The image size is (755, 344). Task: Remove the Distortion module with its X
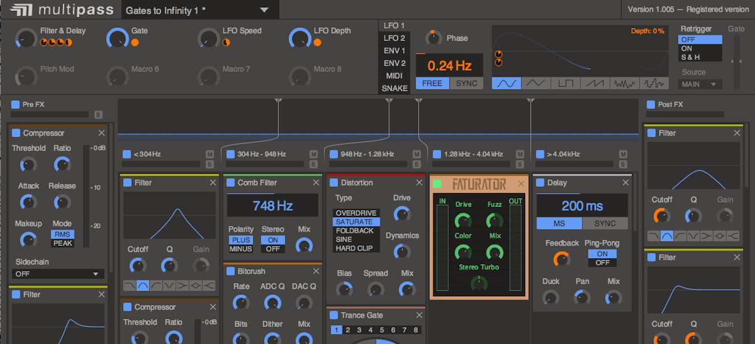[x=419, y=183]
